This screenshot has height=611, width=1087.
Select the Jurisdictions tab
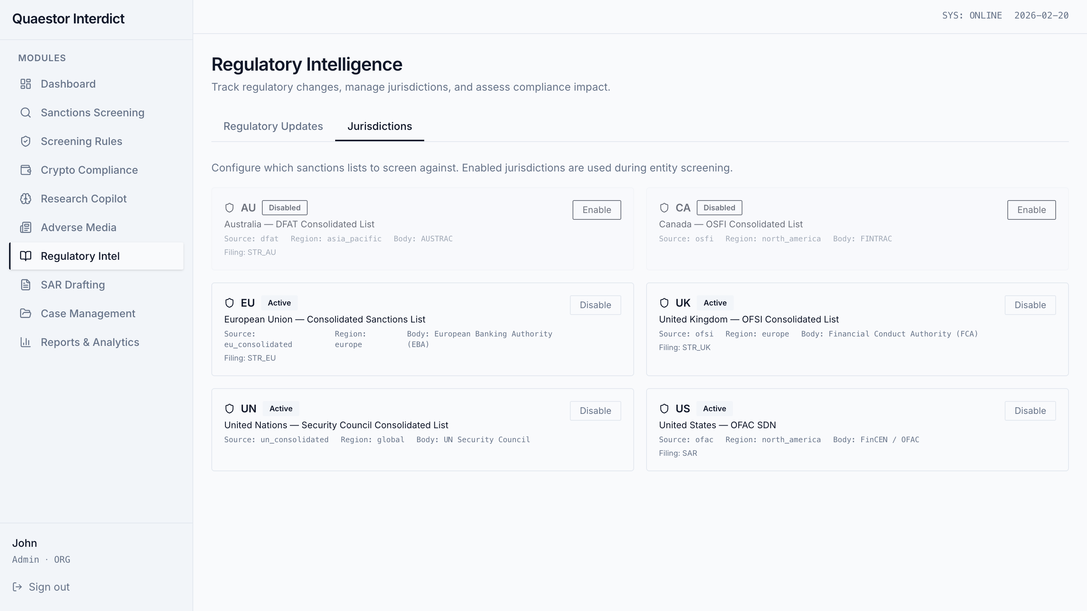pyautogui.click(x=379, y=126)
